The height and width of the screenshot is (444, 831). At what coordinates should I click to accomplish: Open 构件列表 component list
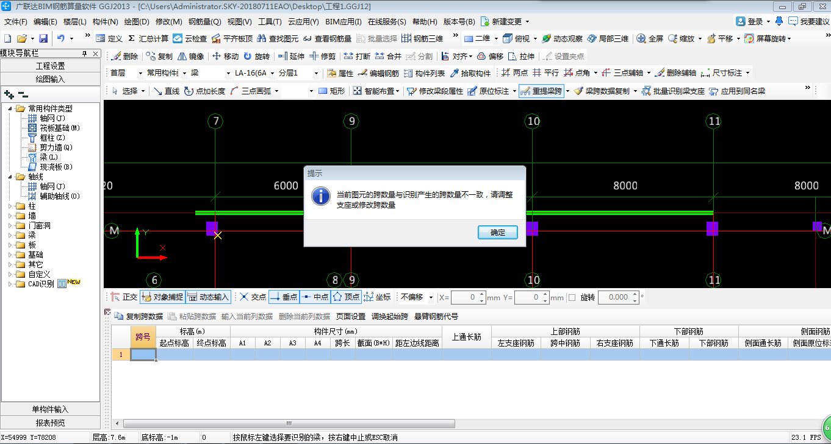pos(424,73)
